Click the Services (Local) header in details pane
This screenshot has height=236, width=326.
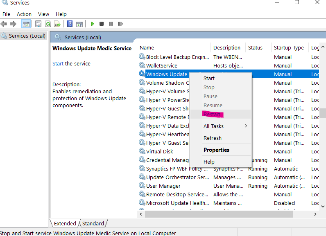pos(83,37)
